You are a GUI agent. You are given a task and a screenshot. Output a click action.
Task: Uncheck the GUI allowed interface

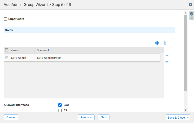[60, 105]
